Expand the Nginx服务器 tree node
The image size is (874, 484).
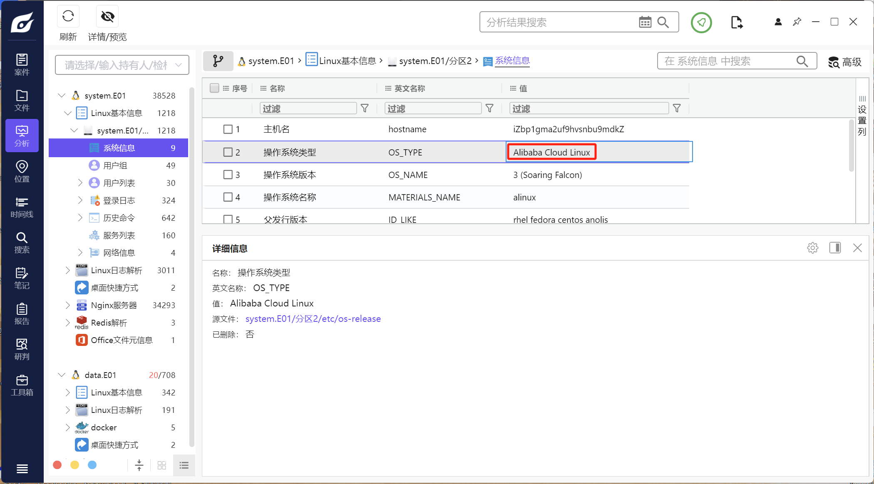[68, 305]
